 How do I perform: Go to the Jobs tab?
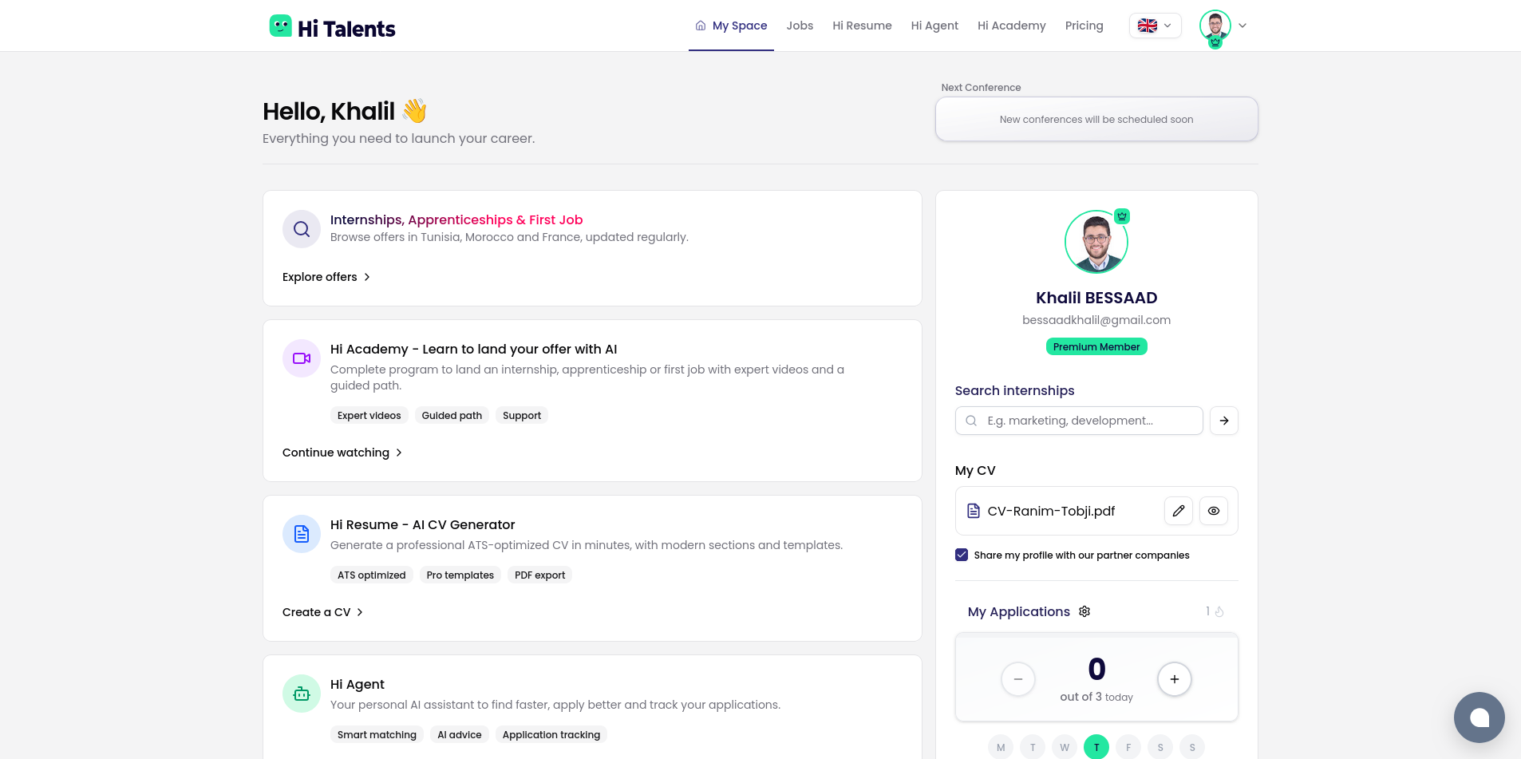click(800, 26)
